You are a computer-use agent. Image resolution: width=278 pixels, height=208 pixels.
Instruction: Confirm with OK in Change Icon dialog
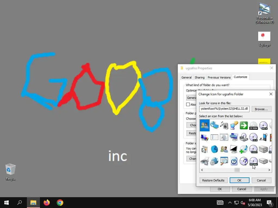pos(239,180)
